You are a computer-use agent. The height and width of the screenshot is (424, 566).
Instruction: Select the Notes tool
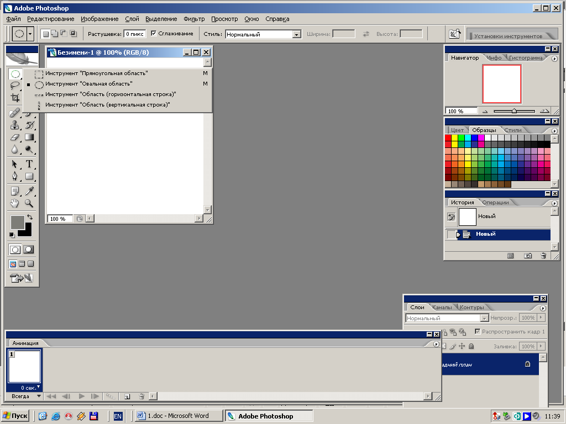tap(15, 191)
